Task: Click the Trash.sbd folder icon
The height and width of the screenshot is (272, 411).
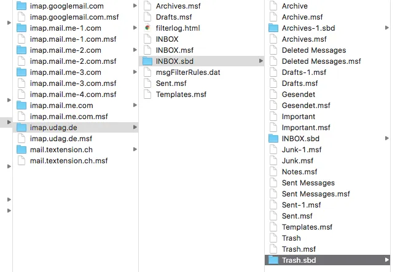Action: (273, 260)
